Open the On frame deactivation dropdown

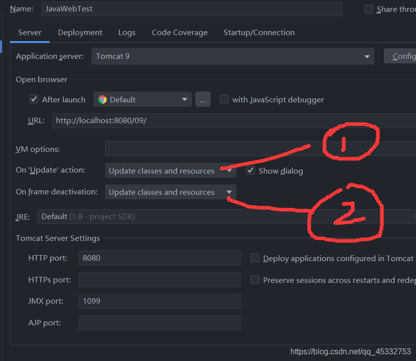point(171,192)
